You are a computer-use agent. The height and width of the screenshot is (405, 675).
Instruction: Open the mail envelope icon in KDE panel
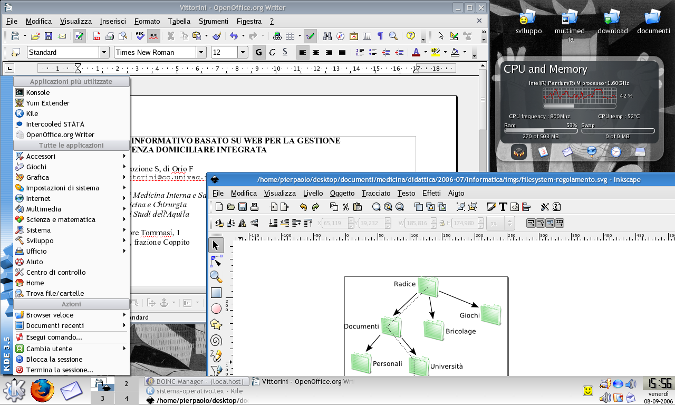click(x=71, y=391)
